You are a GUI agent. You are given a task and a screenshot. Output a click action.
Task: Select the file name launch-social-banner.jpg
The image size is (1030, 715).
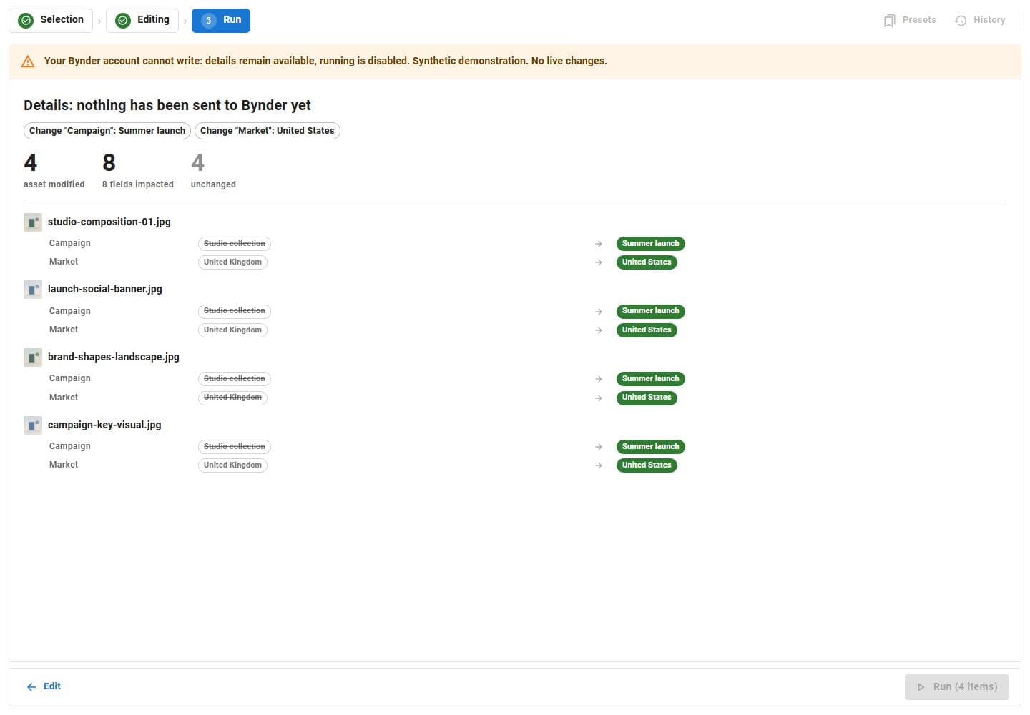click(105, 289)
